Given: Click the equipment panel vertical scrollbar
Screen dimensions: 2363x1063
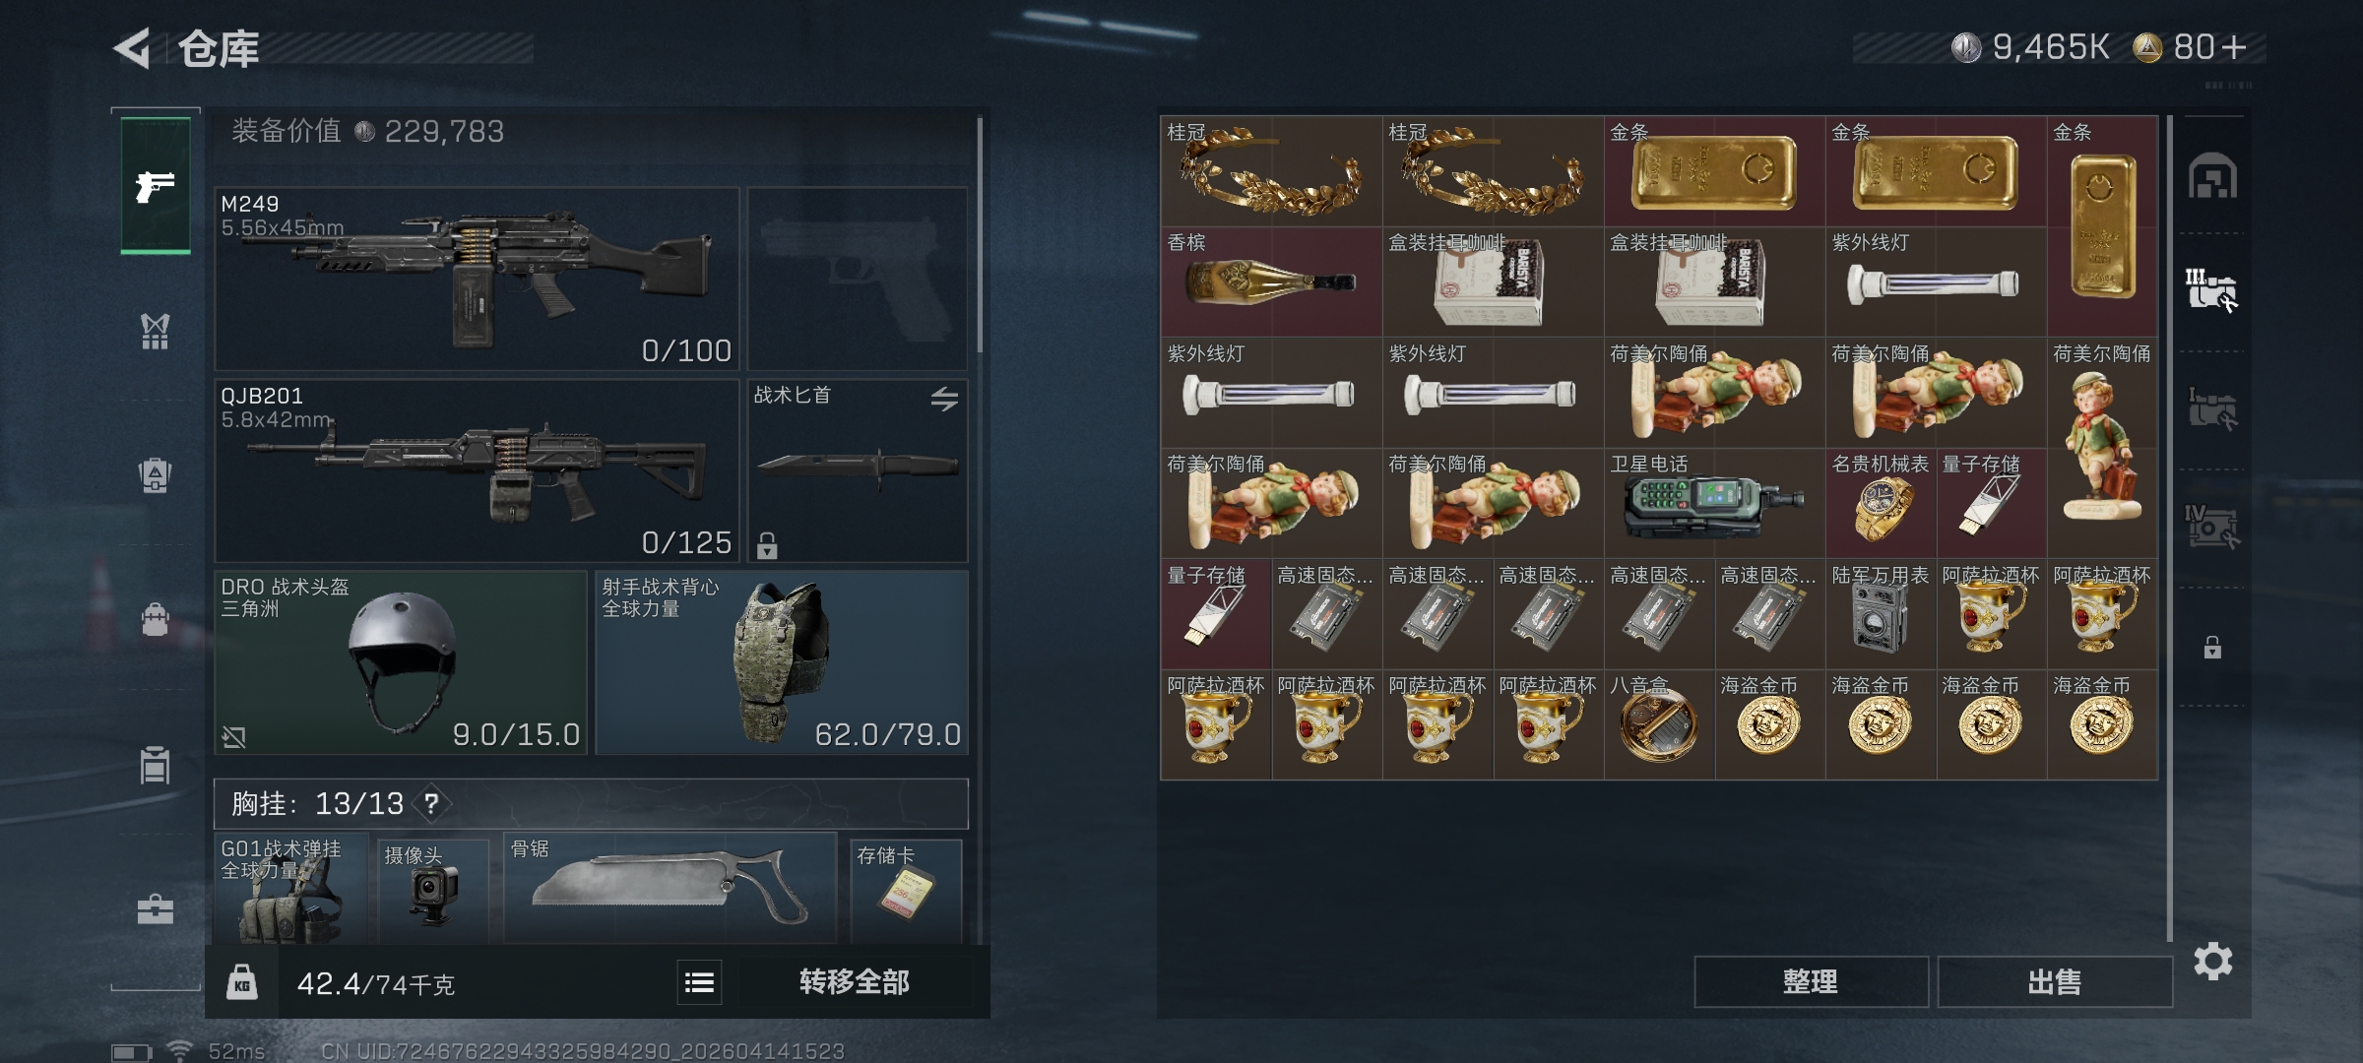Looking at the screenshot, I should coord(980,236).
